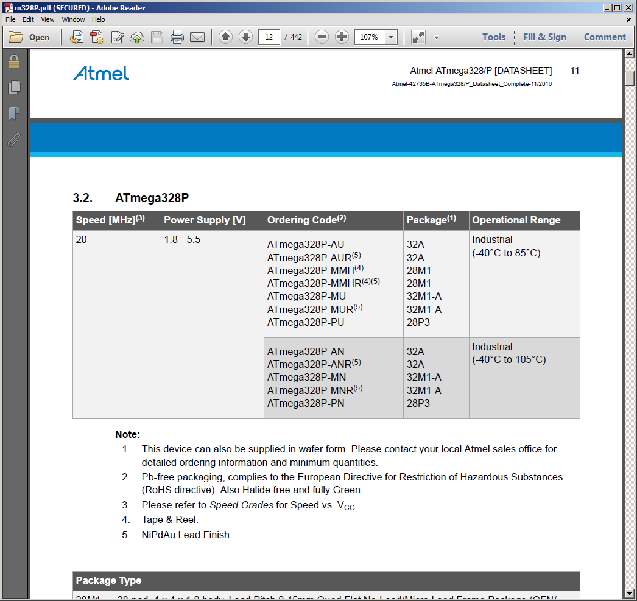Click the scrollbar down arrow
This screenshot has height=601, width=637.
point(629,593)
